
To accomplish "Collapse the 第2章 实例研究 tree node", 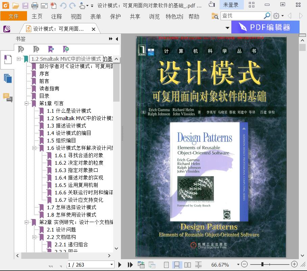I will click(x=26, y=222).
